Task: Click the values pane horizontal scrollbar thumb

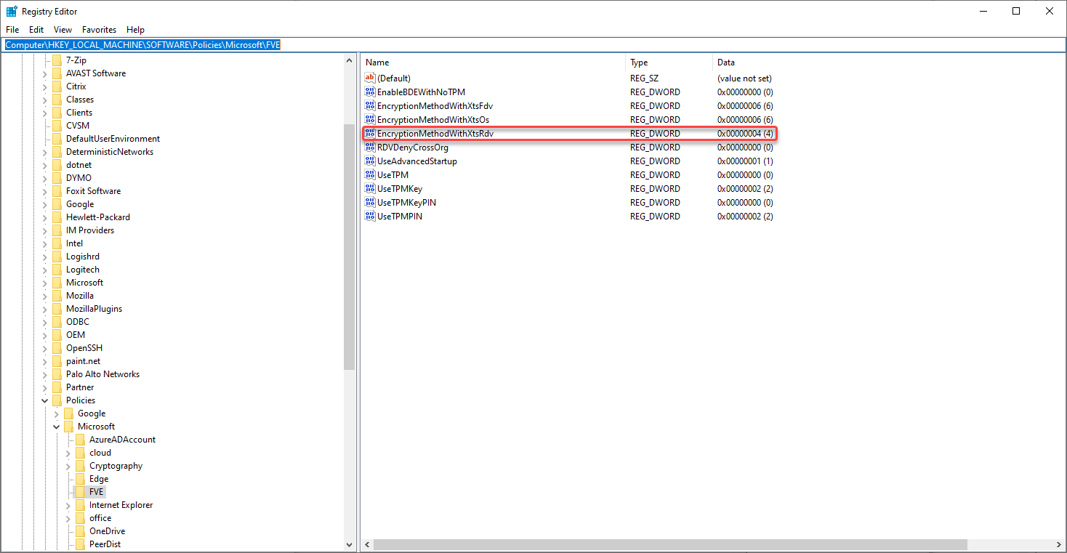Action: click(x=670, y=544)
